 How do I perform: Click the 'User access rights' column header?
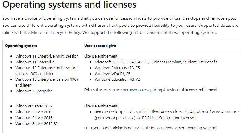pyautogui.click(x=100, y=46)
